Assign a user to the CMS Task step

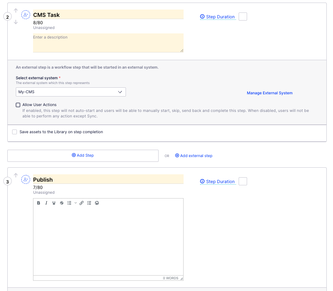coord(26,15)
